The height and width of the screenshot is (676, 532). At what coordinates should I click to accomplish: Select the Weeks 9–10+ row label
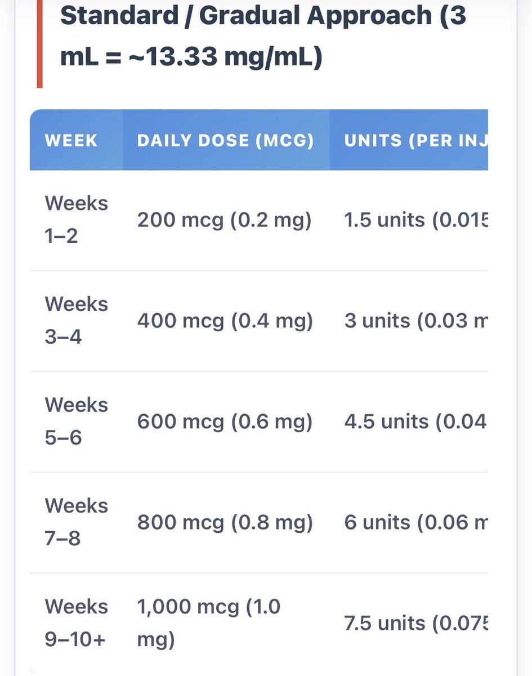(76, 623)
